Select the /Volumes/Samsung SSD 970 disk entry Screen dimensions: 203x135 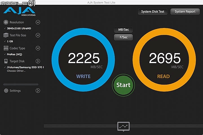click(25, 67)
